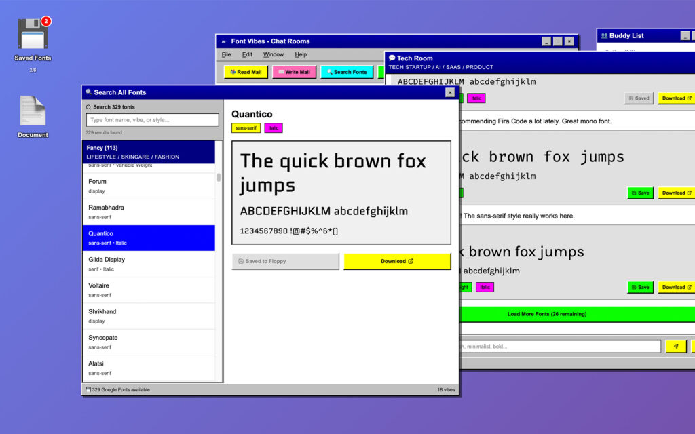Close the Search All Fonts window
This screenshot has height=434, width=695.
click(x=450, y=92)
